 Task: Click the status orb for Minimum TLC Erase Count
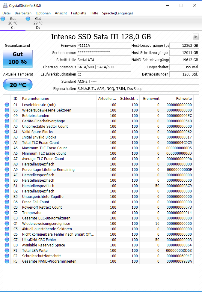pos(7,153)
